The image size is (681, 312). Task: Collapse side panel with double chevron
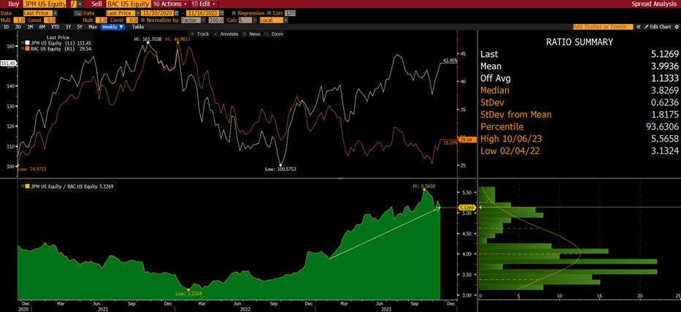pos(639,27)
